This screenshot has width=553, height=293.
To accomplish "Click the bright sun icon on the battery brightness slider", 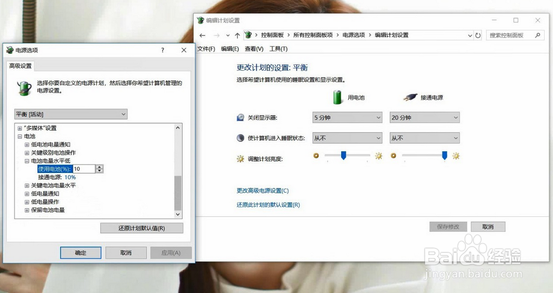I will (379, 156).
